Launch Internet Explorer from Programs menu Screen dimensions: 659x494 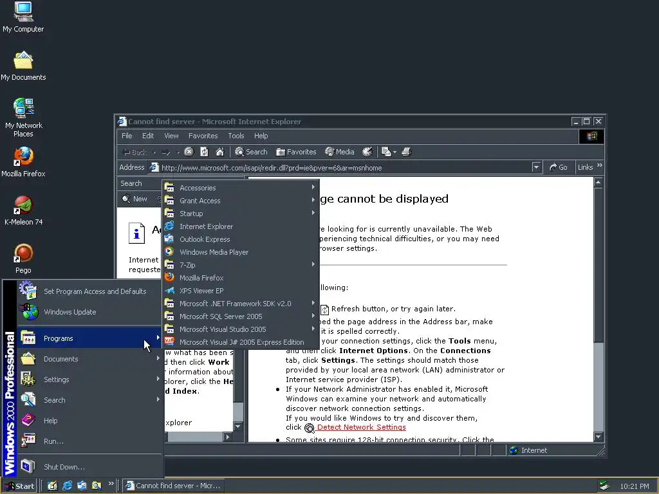pos(241,226)
